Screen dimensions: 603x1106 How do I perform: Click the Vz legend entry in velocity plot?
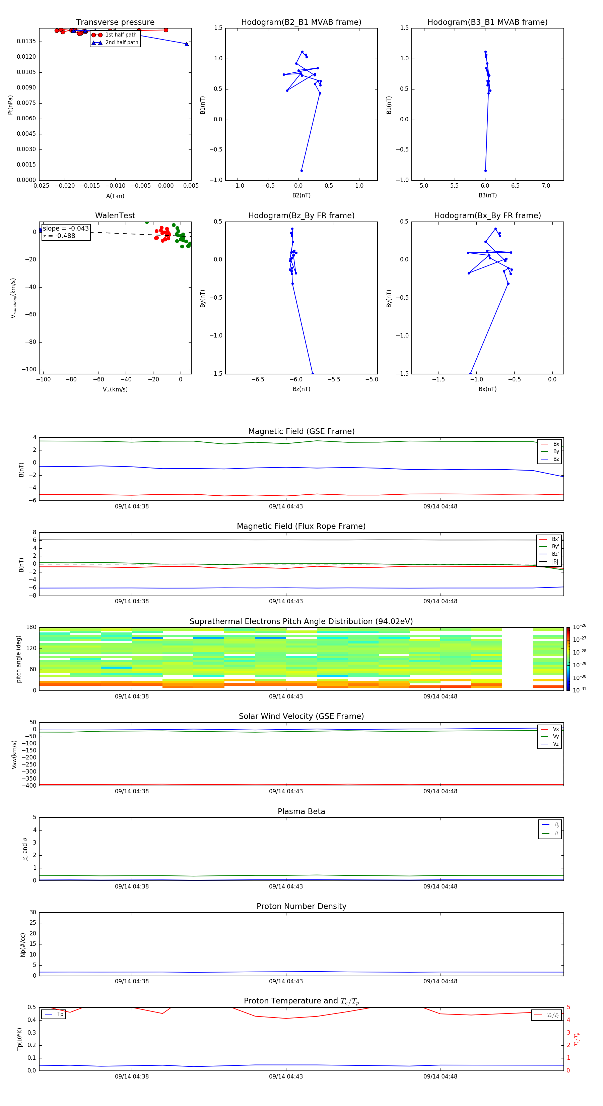coord(550,744)
